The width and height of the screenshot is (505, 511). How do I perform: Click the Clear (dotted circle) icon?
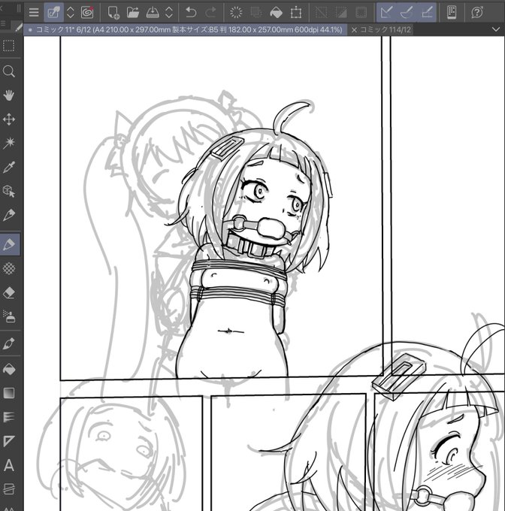pos(236,12)
